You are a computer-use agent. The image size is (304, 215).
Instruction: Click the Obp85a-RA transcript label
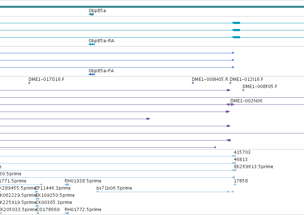point(101,41)
